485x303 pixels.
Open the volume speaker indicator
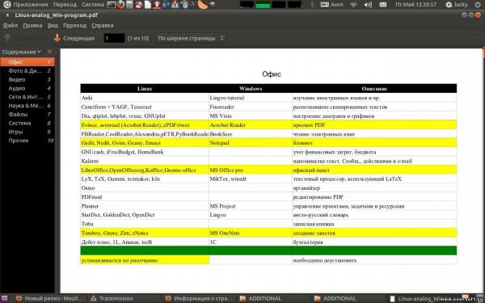point(368,5)
